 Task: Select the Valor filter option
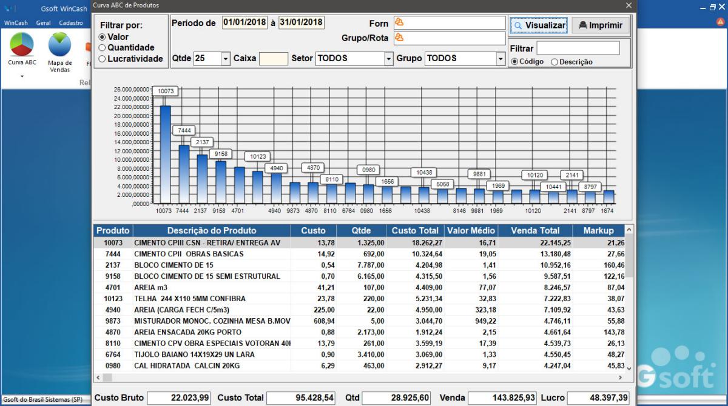(x=102, y=37)
